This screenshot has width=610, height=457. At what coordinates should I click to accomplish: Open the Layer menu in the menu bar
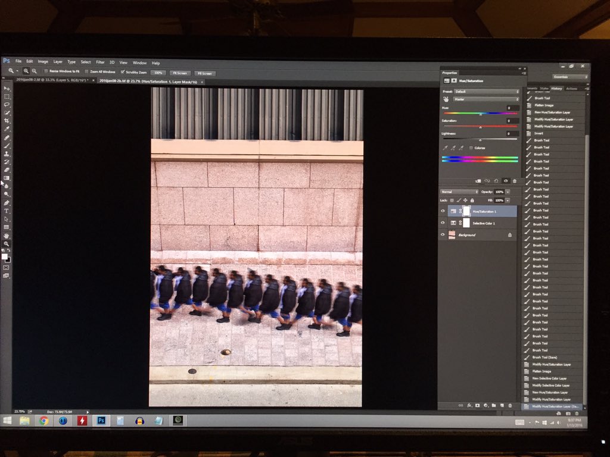tap(58, 61)
